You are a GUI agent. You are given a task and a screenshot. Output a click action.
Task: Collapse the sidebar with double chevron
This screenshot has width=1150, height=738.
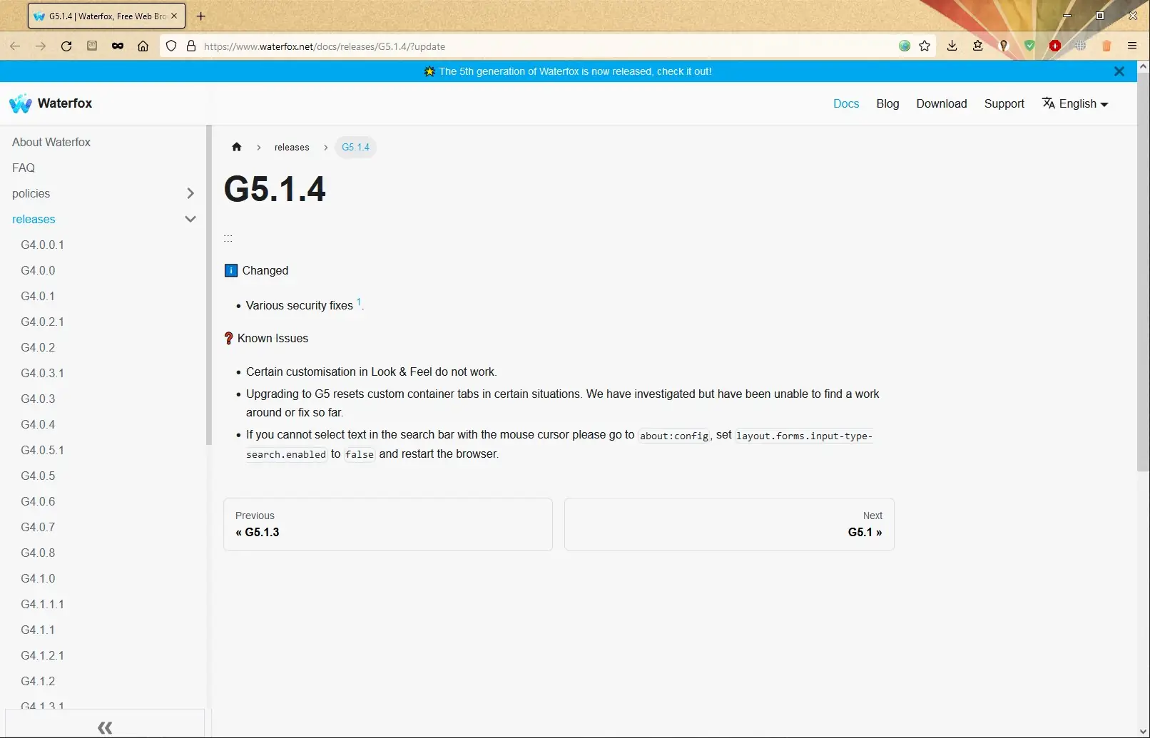105,727
